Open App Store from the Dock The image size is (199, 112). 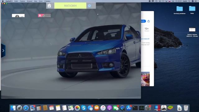[129, 108]
